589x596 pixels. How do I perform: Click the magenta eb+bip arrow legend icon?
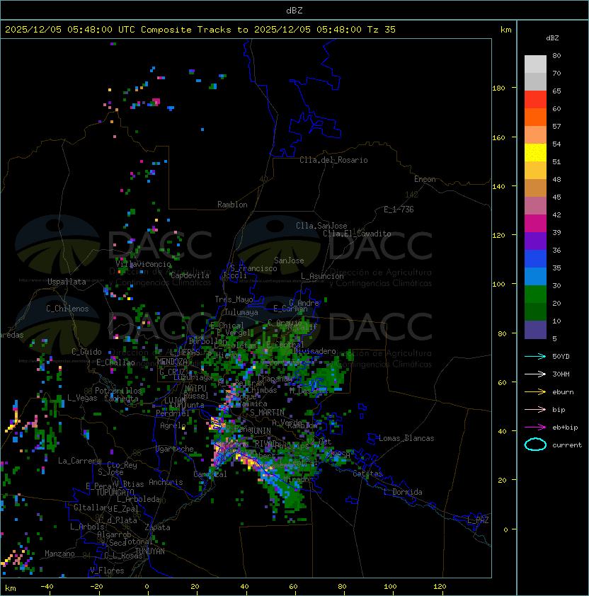pyautogui.click(x=535, y=428)
